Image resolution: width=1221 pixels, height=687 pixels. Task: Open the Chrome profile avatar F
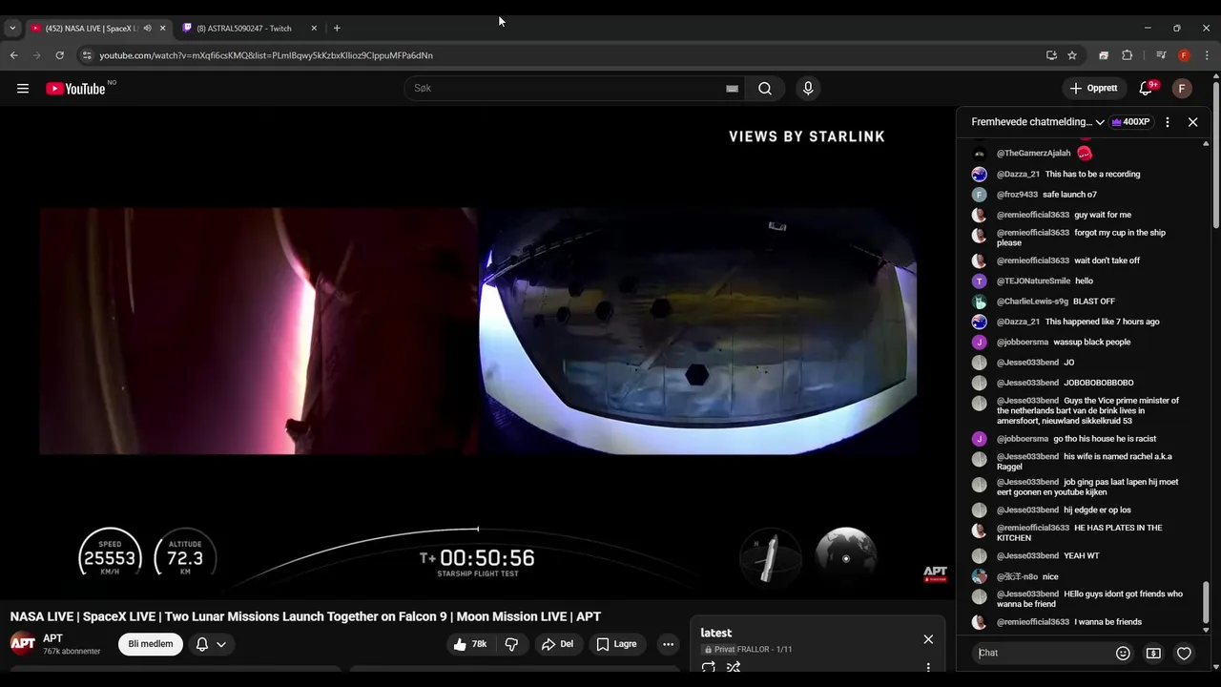pyautogui.click(x=1184, y=55)
